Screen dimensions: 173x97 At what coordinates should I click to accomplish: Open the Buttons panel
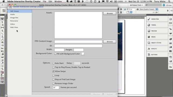pos(157,54)
